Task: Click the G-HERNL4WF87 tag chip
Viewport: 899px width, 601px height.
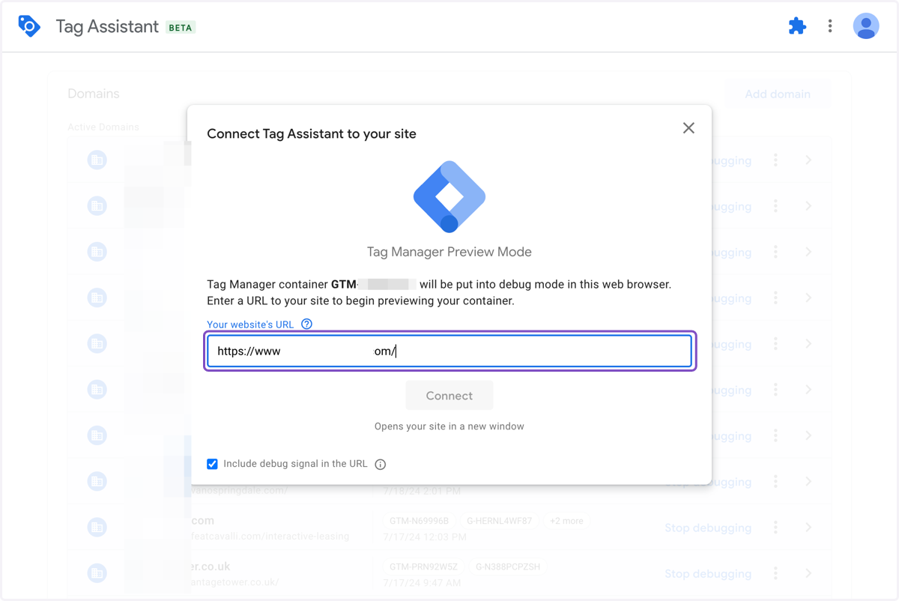Action: pos(500,521)
